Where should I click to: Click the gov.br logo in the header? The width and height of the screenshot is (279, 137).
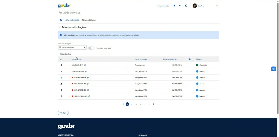coord(64,6)
